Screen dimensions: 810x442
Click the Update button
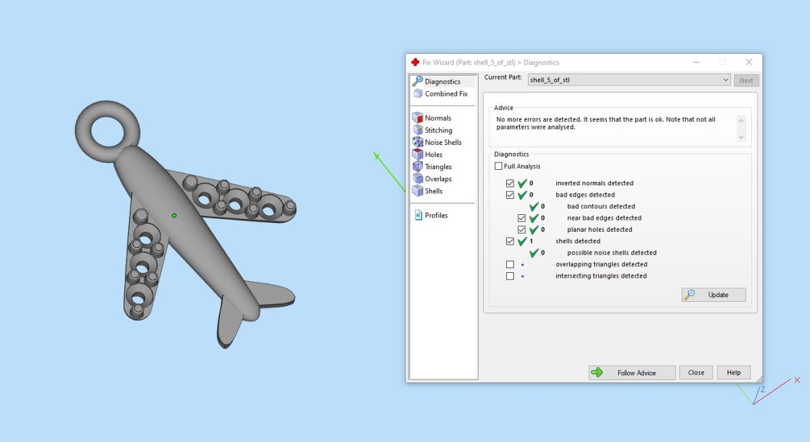(713, 294)
